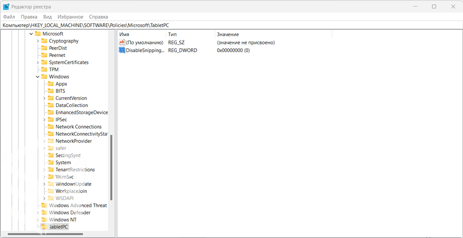Click the Appx folder icon
This screenshot has width=463, height=238.
[x=50, y=83]
